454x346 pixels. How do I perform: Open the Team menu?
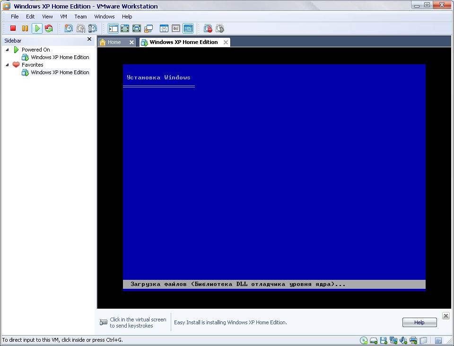coord(80,17)
